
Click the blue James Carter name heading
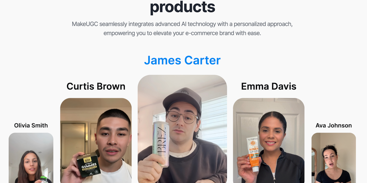(182, 60)
